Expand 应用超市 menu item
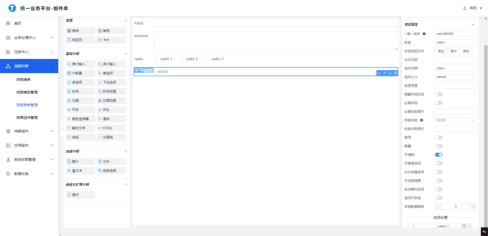The image size is (488, 236). point(29,145)
